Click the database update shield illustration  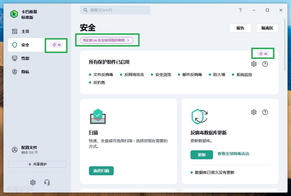199,117
